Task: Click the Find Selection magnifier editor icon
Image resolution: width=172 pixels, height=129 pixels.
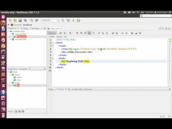Action: pyautogui.click(x=77, y=33)
